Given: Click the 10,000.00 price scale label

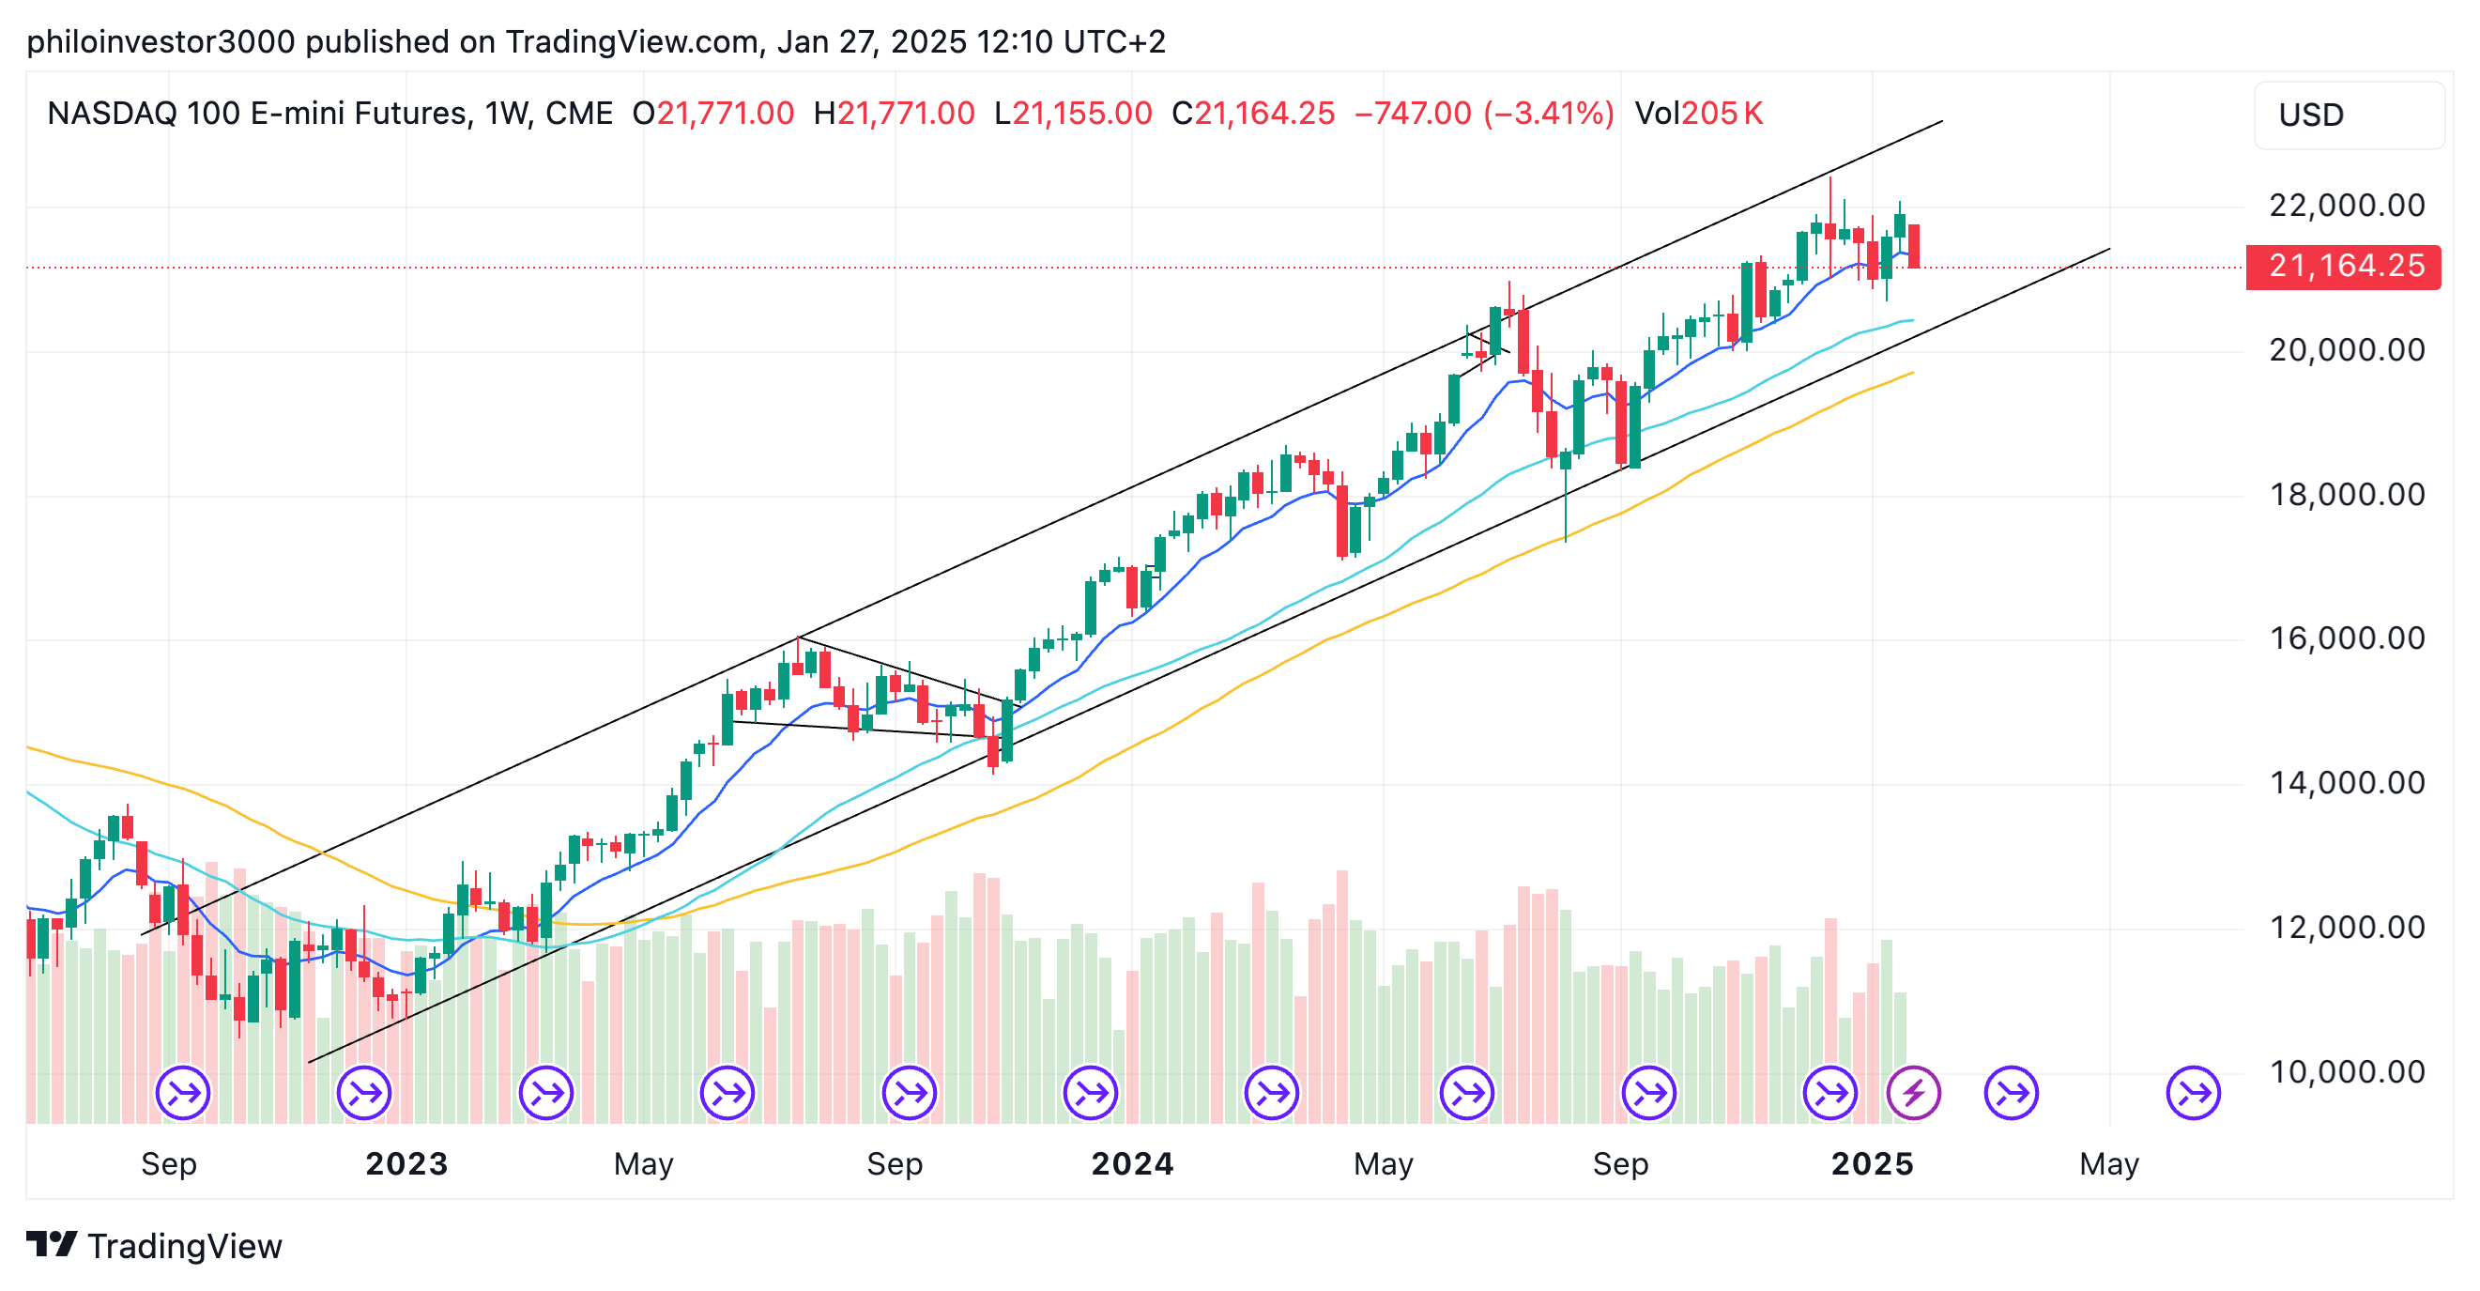Looking at the screenshot, I should coord(2346,1071).
